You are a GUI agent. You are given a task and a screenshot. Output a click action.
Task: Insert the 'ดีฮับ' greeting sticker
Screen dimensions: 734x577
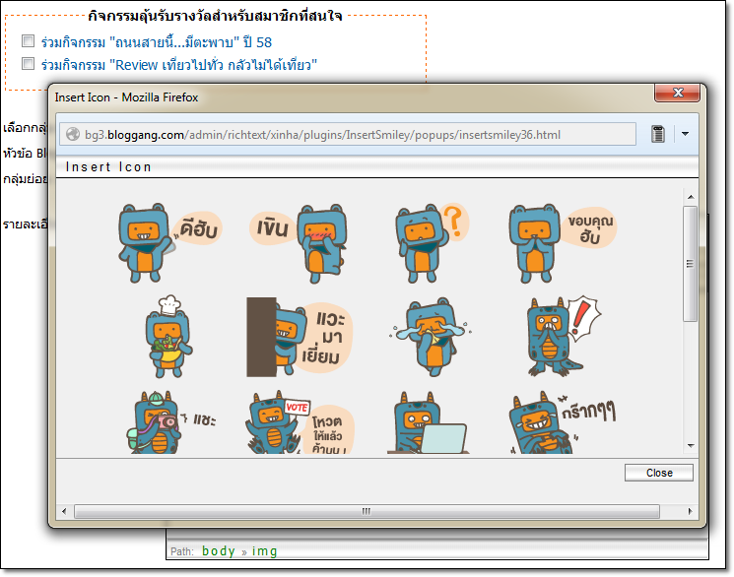(x=169, y=243)
